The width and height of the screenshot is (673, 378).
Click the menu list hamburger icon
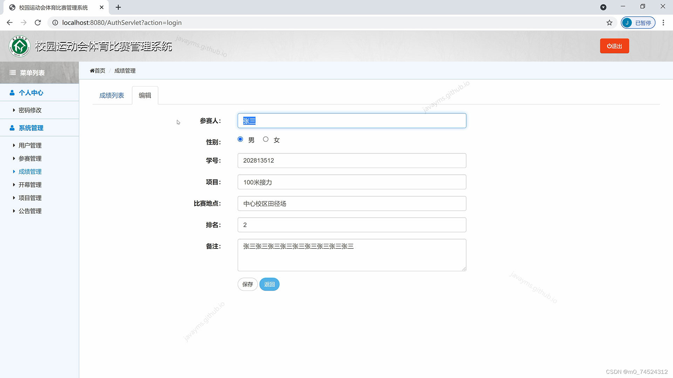coord(13,73)
